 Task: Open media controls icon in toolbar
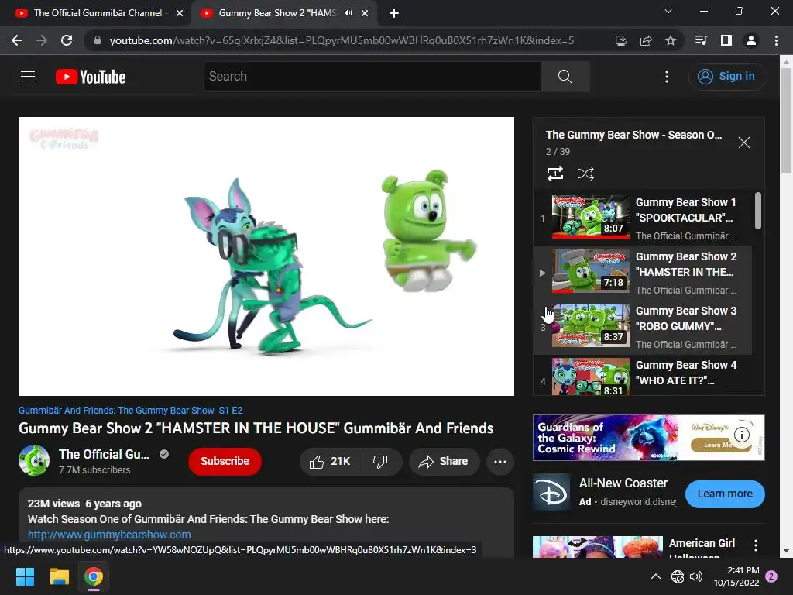[702, 40]
